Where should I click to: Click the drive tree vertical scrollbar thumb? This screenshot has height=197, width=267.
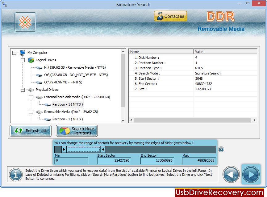[123, 81]
